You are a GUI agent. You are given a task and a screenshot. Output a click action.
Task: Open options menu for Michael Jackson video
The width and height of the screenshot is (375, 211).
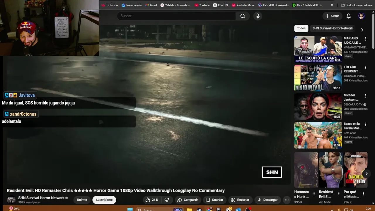click(366, 96)
